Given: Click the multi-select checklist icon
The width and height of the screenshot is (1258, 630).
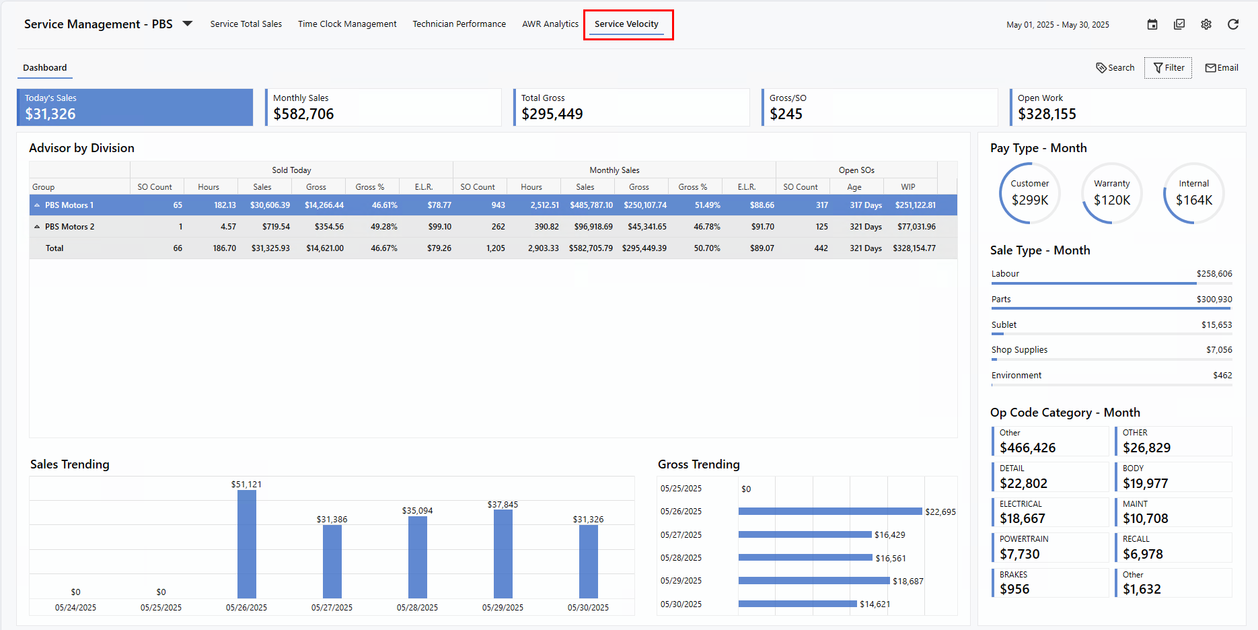Looking at the screenshot, I should [x=1179, y=24].
